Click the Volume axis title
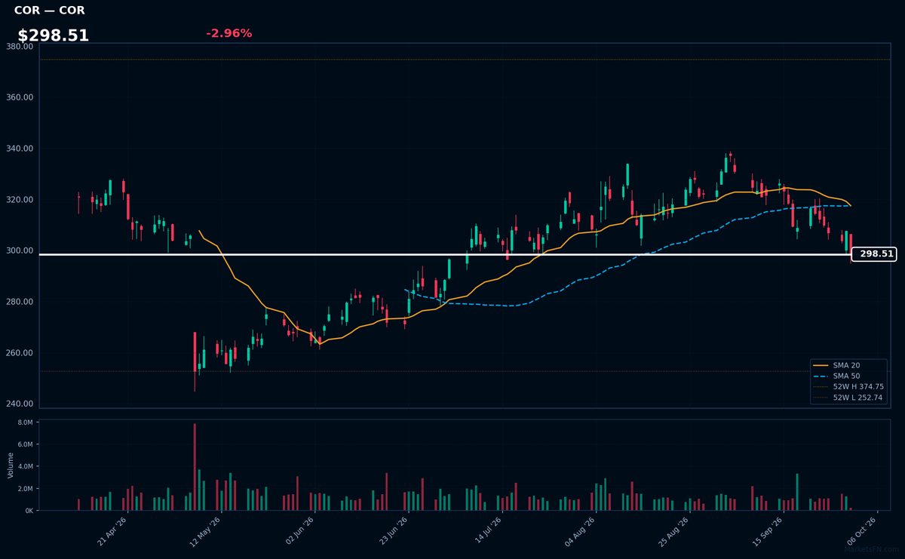This screenshot has width=905, height=559. coord(11,465)
